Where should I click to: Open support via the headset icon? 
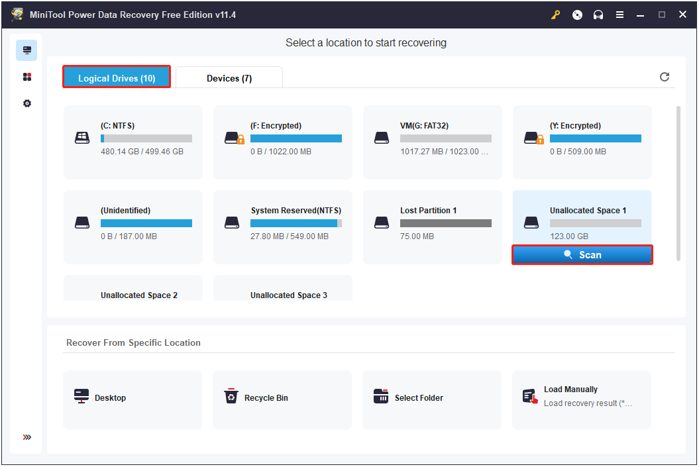click(598, 15)
